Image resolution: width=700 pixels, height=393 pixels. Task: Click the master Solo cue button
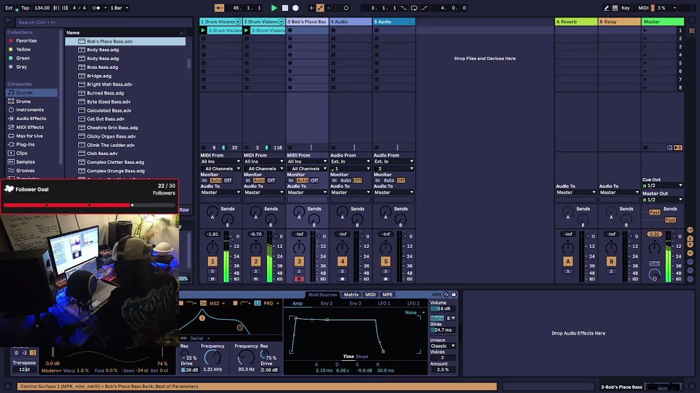point(654,264)
